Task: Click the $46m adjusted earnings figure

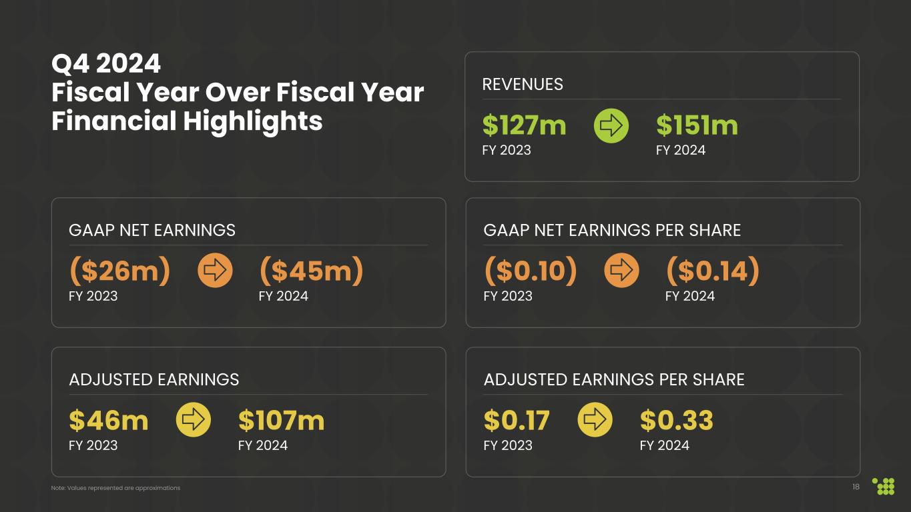Action: click(x=109, y=421)
